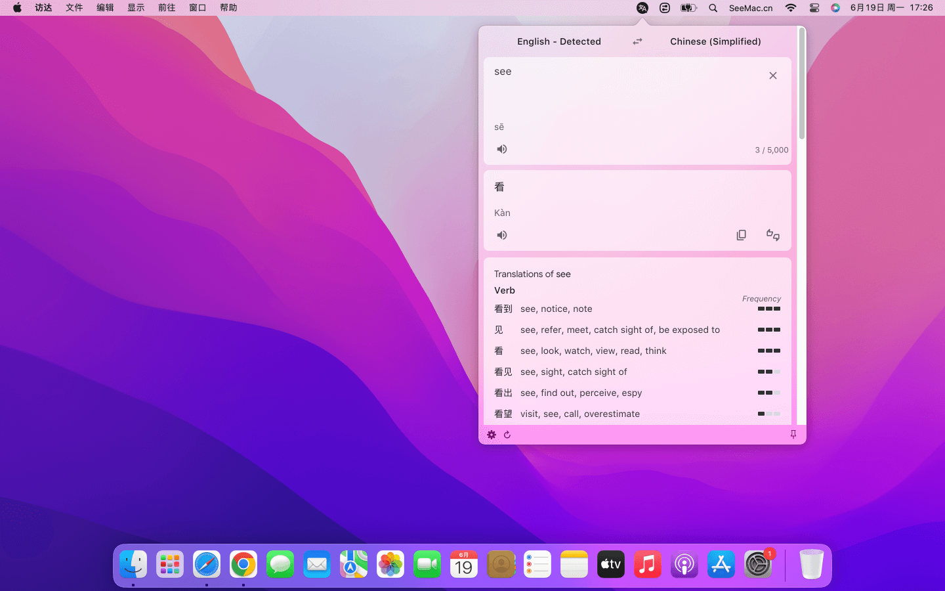Screen dimensions: 945x591
Task: Open Control Center in menu bar
Action: [x=814, y=8]
